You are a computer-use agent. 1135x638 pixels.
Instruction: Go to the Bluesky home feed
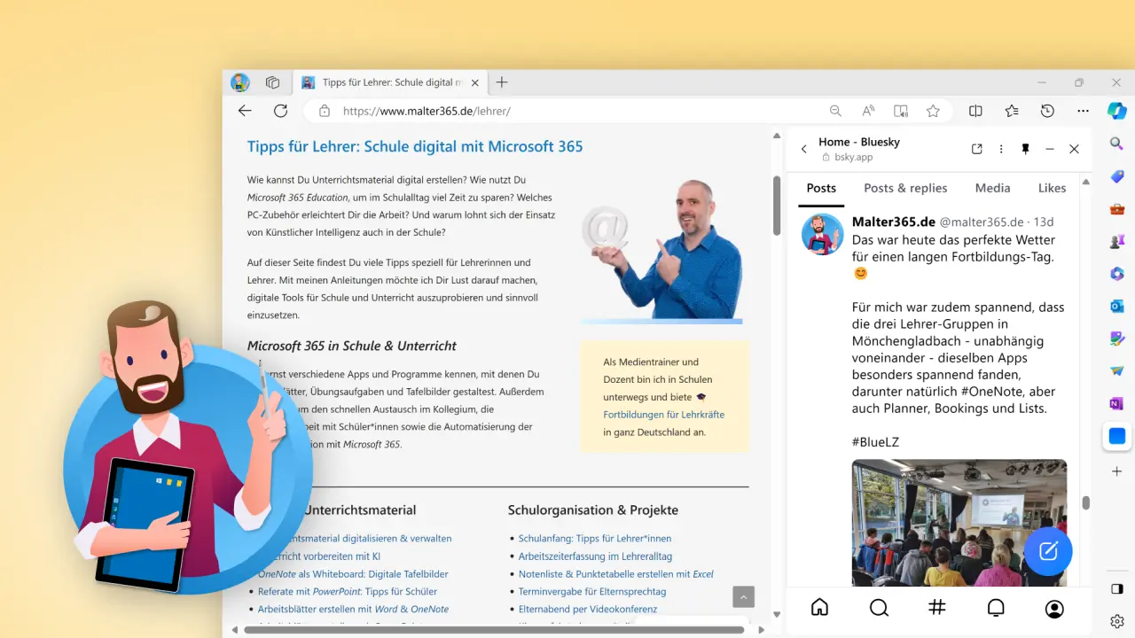click(819, 608)
